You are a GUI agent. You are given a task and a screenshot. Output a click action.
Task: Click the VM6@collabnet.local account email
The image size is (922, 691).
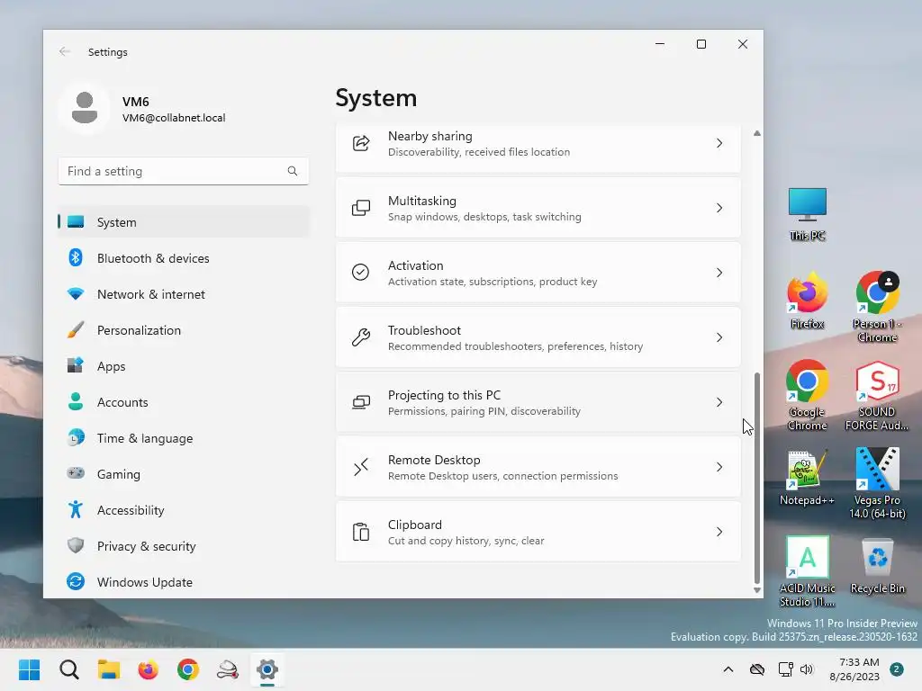tap(174, 118)
